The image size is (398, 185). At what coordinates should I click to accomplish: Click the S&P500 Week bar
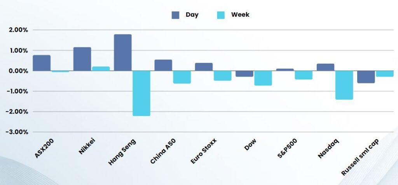pyautogui.click(x=304, y=75)
